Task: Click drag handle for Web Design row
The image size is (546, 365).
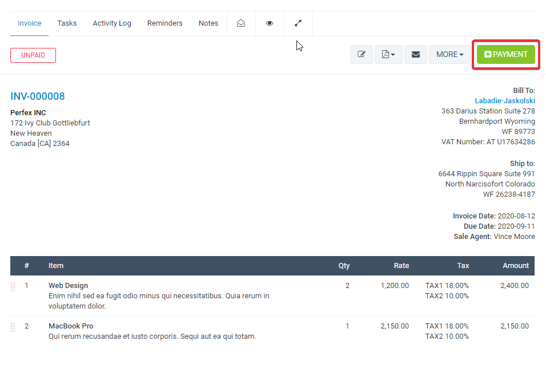Action: [13, 287]
